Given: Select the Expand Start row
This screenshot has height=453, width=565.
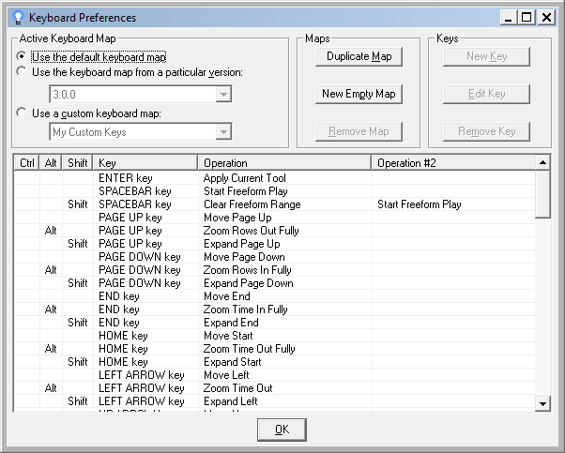Looking at the screenshot, I should (275, 362).
